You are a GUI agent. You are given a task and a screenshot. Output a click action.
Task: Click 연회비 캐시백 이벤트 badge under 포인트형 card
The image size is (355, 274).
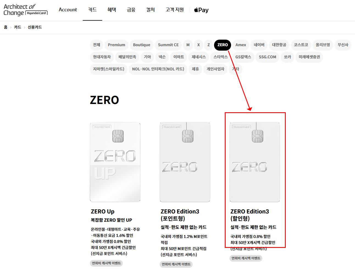pyautogui.click(x=176, y=264)
